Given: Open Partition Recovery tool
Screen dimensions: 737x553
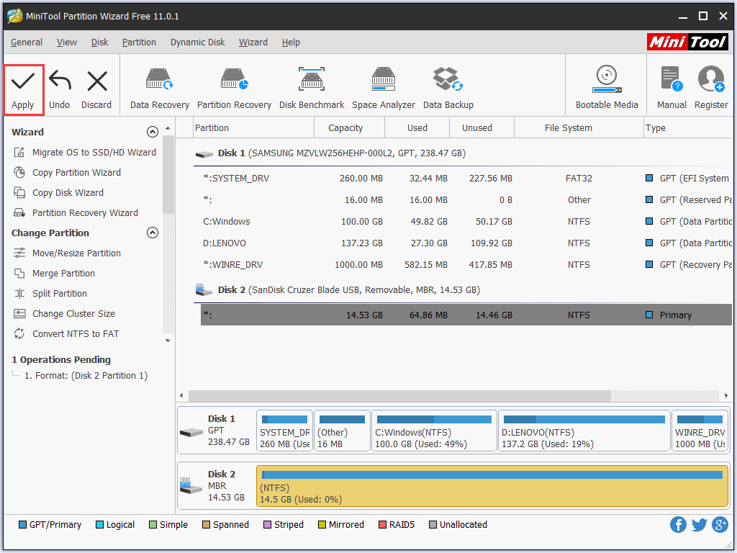Looking at the screenshot, I should tap(234, 89).
